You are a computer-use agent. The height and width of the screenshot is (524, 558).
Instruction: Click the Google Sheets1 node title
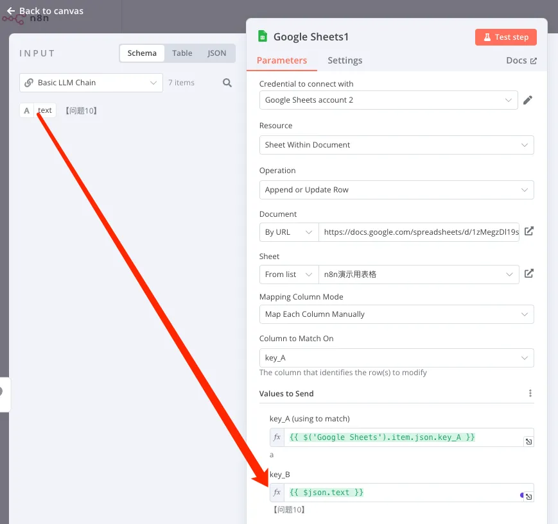pos(311,37)
